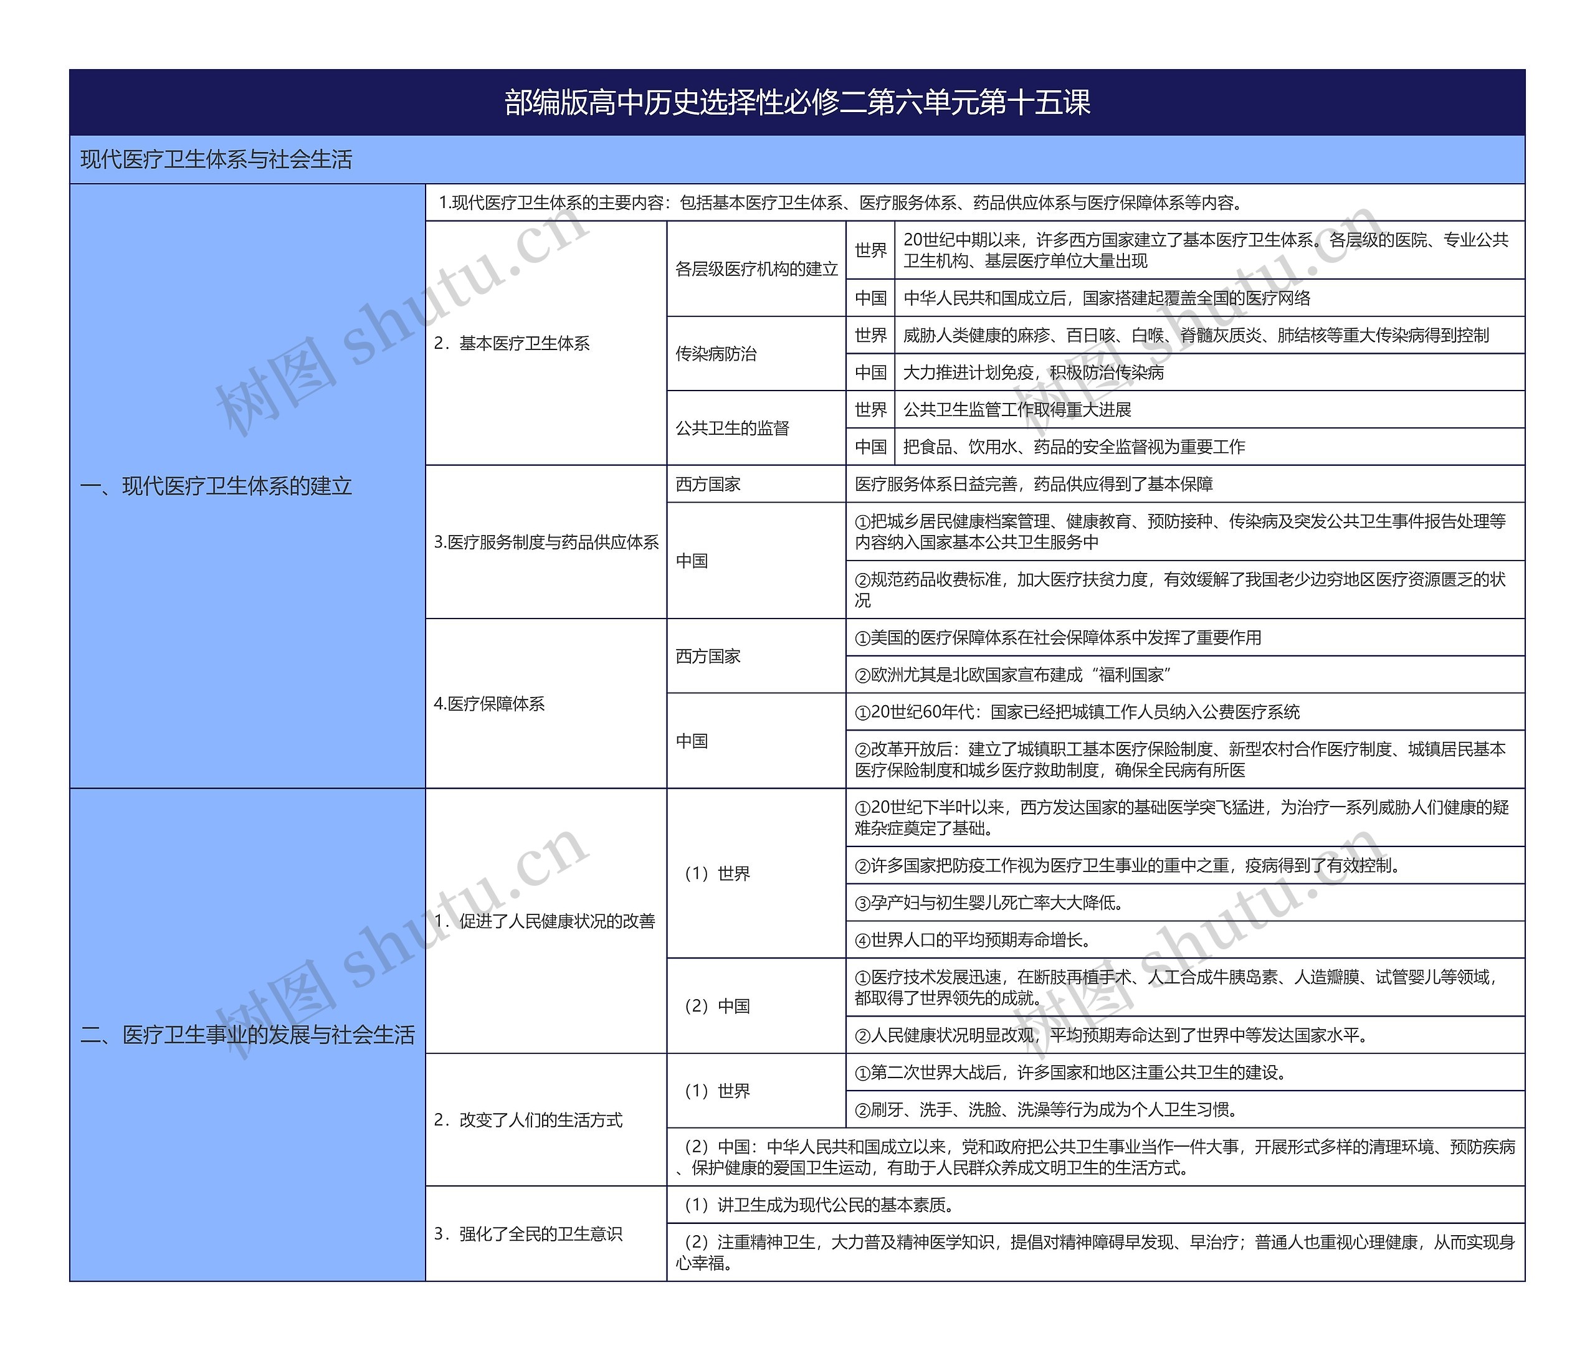1595x1351 pixels.
Task: Select the cell 各层级医疗机构的建立
Action: click(756, 269)
